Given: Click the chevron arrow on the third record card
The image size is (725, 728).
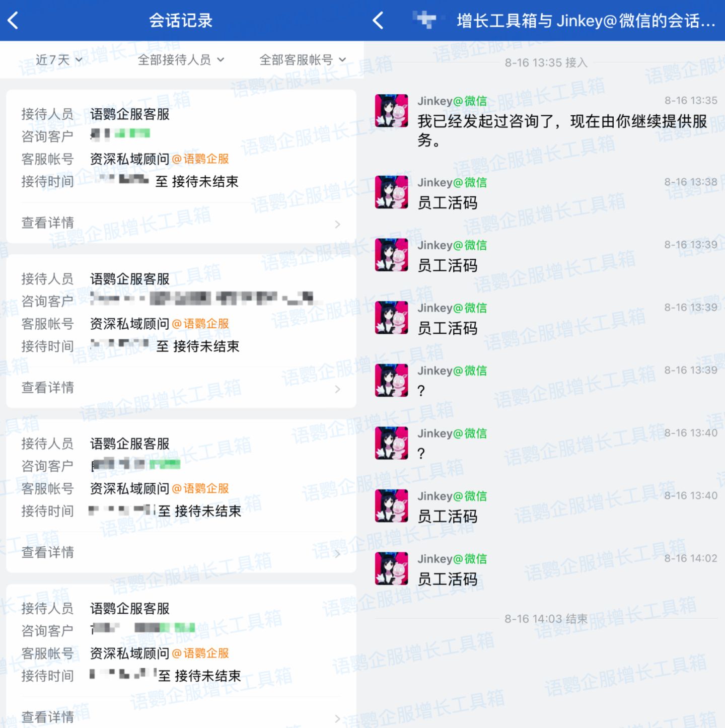Looking at the screenshot, I should point(337,554).
